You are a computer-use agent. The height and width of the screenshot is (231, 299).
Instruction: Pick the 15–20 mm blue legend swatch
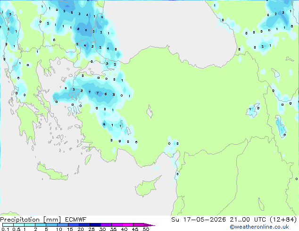[x=74, y=225]
